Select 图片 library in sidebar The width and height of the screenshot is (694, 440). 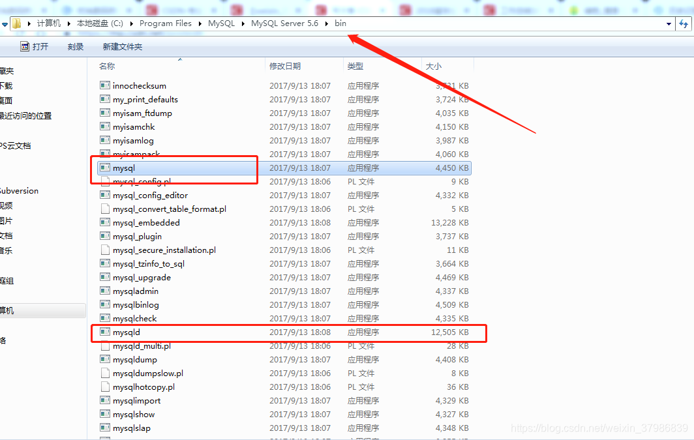tap(7, 221)
